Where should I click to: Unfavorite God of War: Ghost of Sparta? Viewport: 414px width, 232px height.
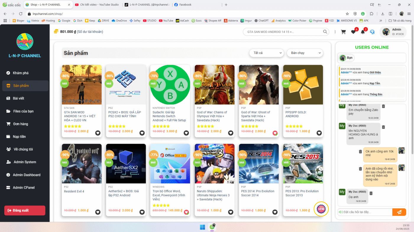275,133
